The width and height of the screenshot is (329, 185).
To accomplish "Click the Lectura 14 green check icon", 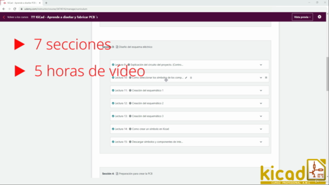I will click(113, 129).
